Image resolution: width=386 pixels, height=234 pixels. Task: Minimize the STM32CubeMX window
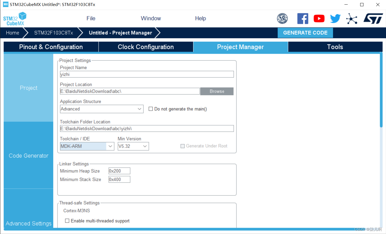(x=346, y=5)
